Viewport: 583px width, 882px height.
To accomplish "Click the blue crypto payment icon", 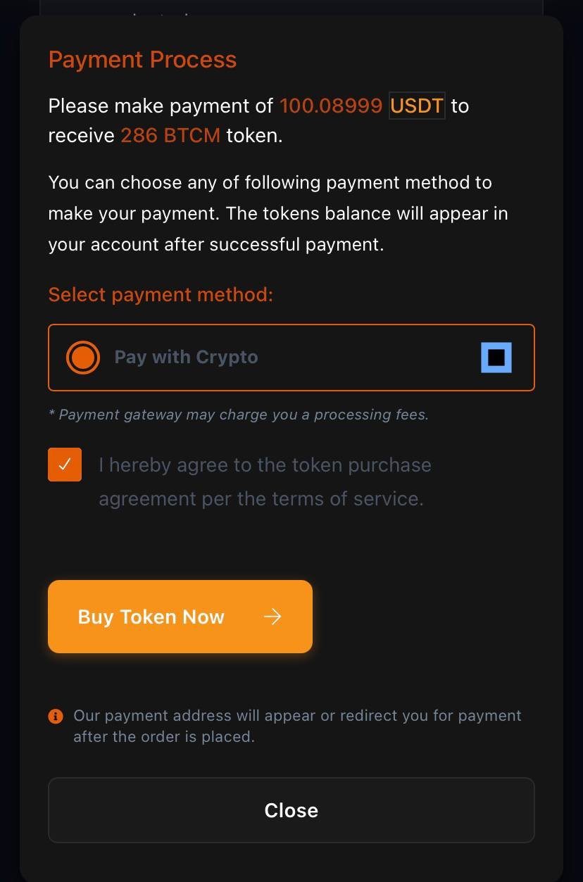I will click(496, 357).
